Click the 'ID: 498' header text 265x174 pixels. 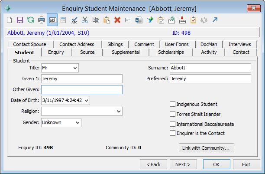click(x=181, y=33)
